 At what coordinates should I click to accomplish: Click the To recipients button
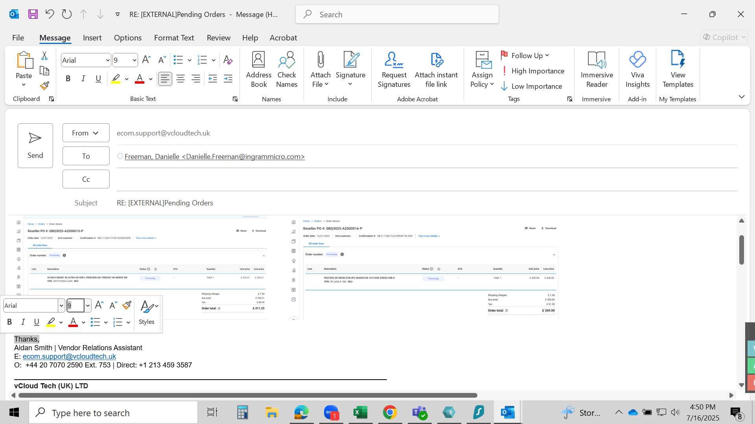pyautogui.click(x=86, y=156)
